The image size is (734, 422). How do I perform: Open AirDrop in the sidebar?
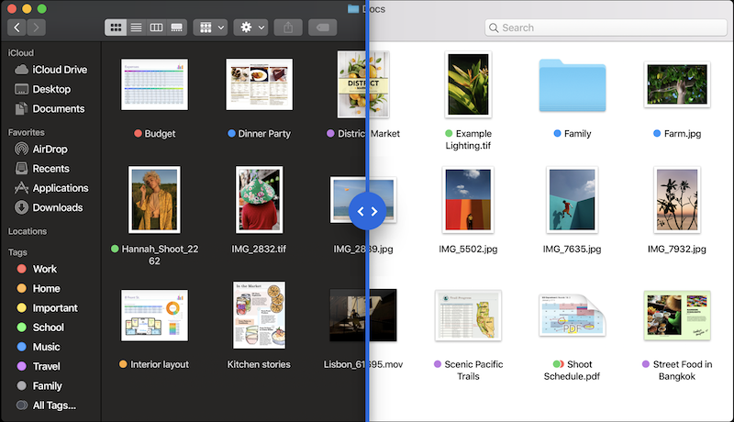point(50,150)
